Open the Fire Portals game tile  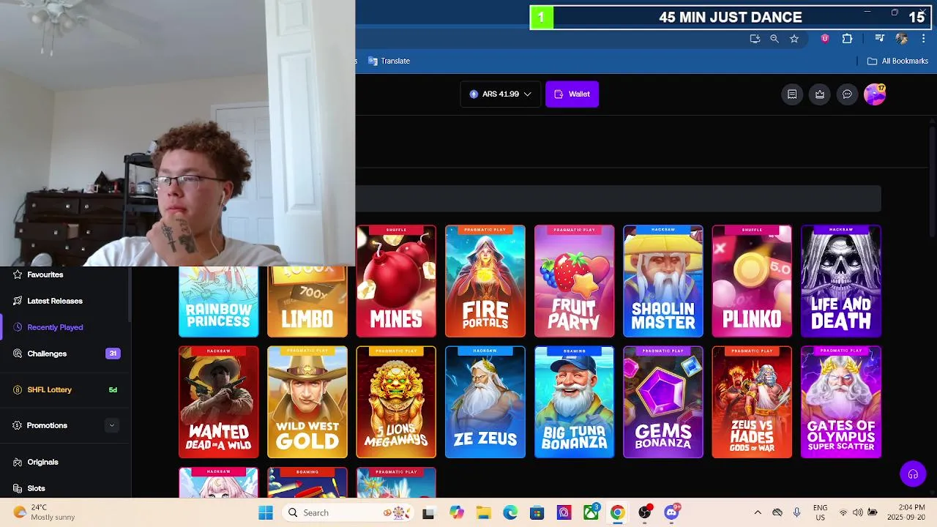coord(485,281)
